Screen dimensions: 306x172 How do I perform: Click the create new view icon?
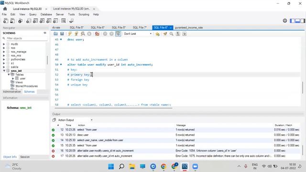coord(42,21)
